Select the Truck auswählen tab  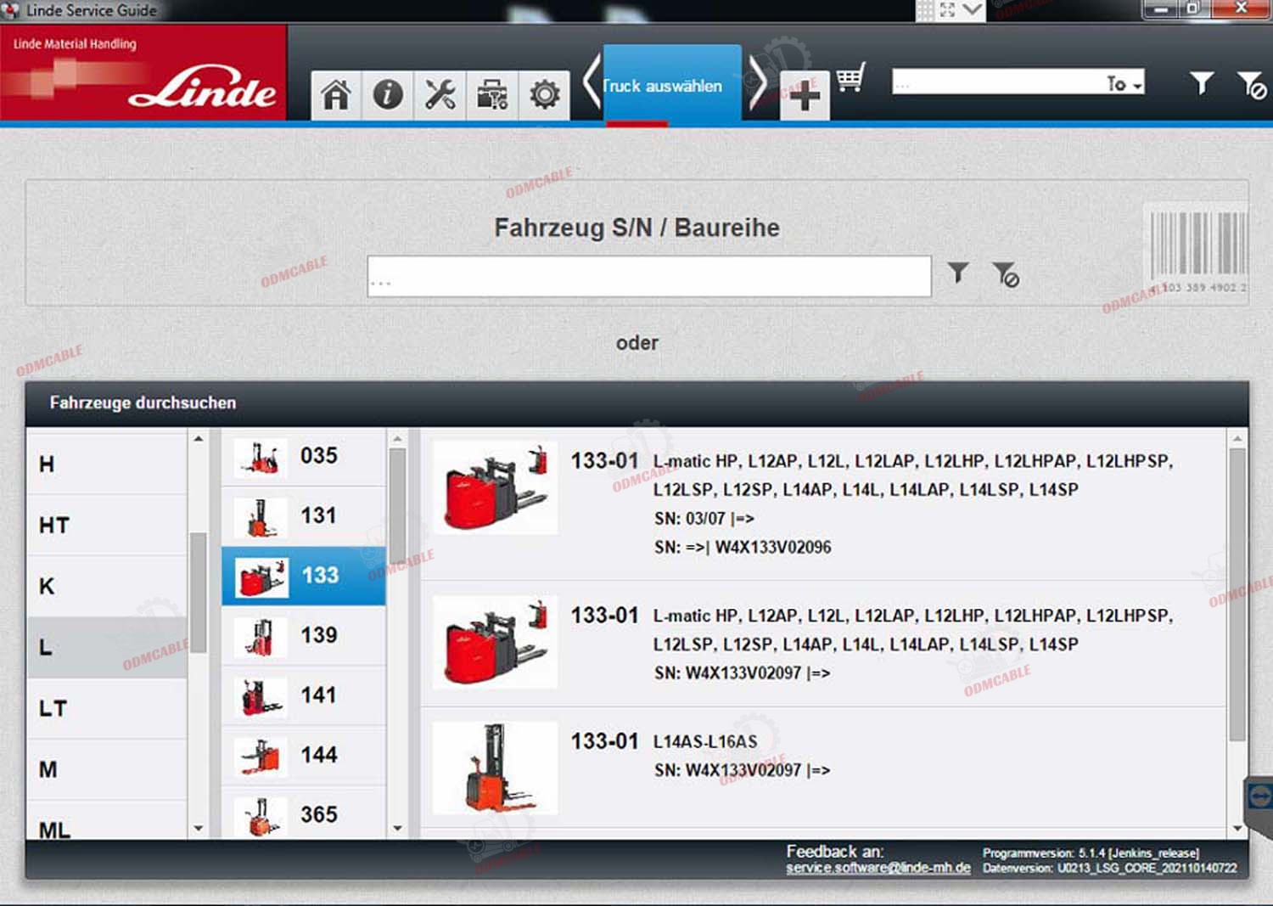[x=672, y=85]
